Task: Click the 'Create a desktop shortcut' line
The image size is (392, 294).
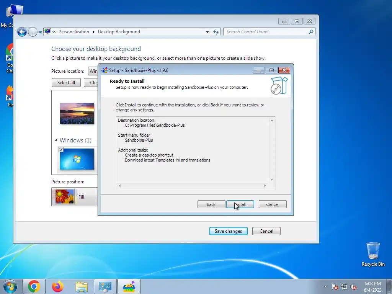Action: click(149, 155)
